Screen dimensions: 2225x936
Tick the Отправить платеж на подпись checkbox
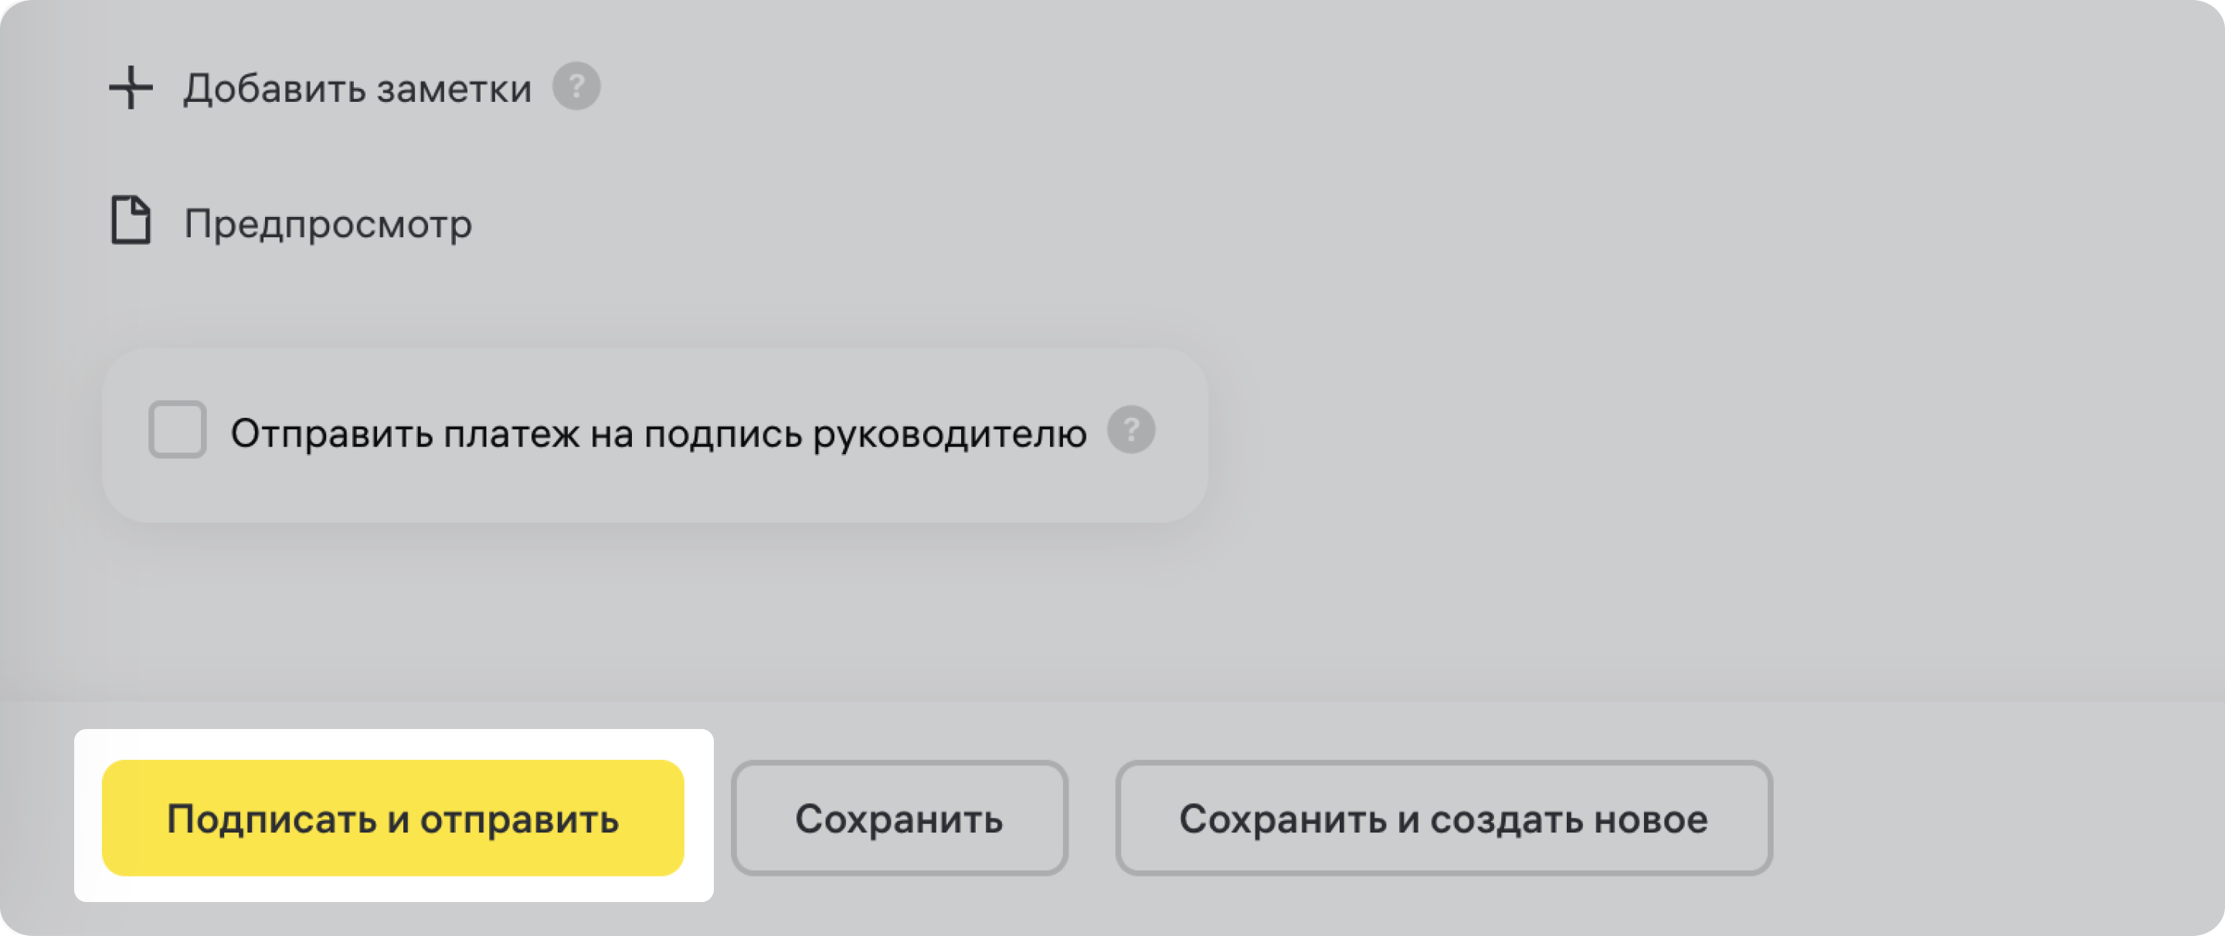(x=177, y=430)
